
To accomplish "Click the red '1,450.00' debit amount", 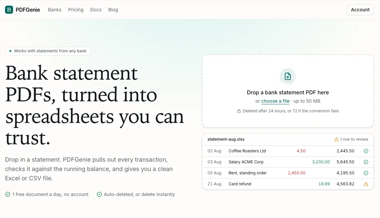I will pyautogui.click(x=297, y=173).
